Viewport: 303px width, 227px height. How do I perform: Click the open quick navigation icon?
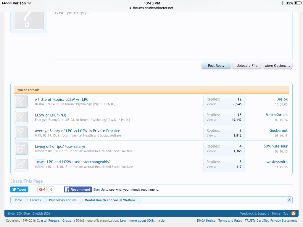[x=289, y=200]
